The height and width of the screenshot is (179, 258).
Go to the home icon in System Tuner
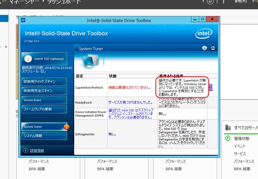[x=213, y=48]
